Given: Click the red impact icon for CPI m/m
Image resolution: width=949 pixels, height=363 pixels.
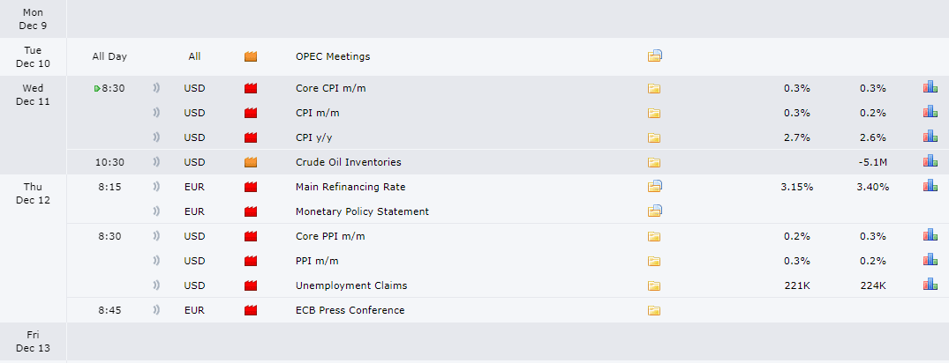Looking at the screenshot, I should (x=251, y=113).
